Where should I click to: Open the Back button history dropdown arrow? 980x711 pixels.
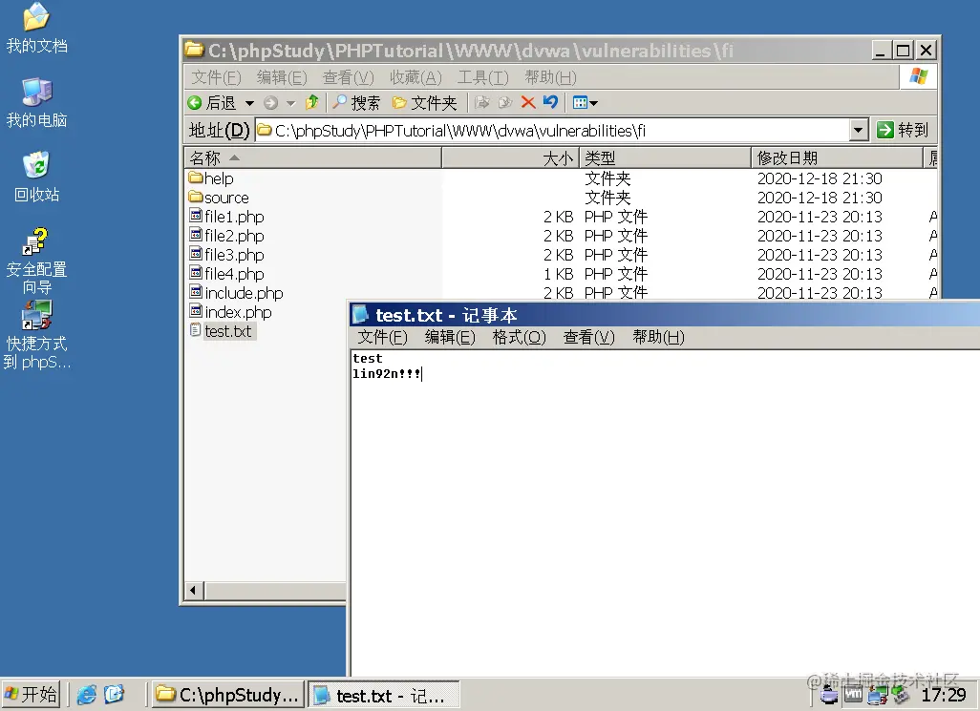click(248, 102)
